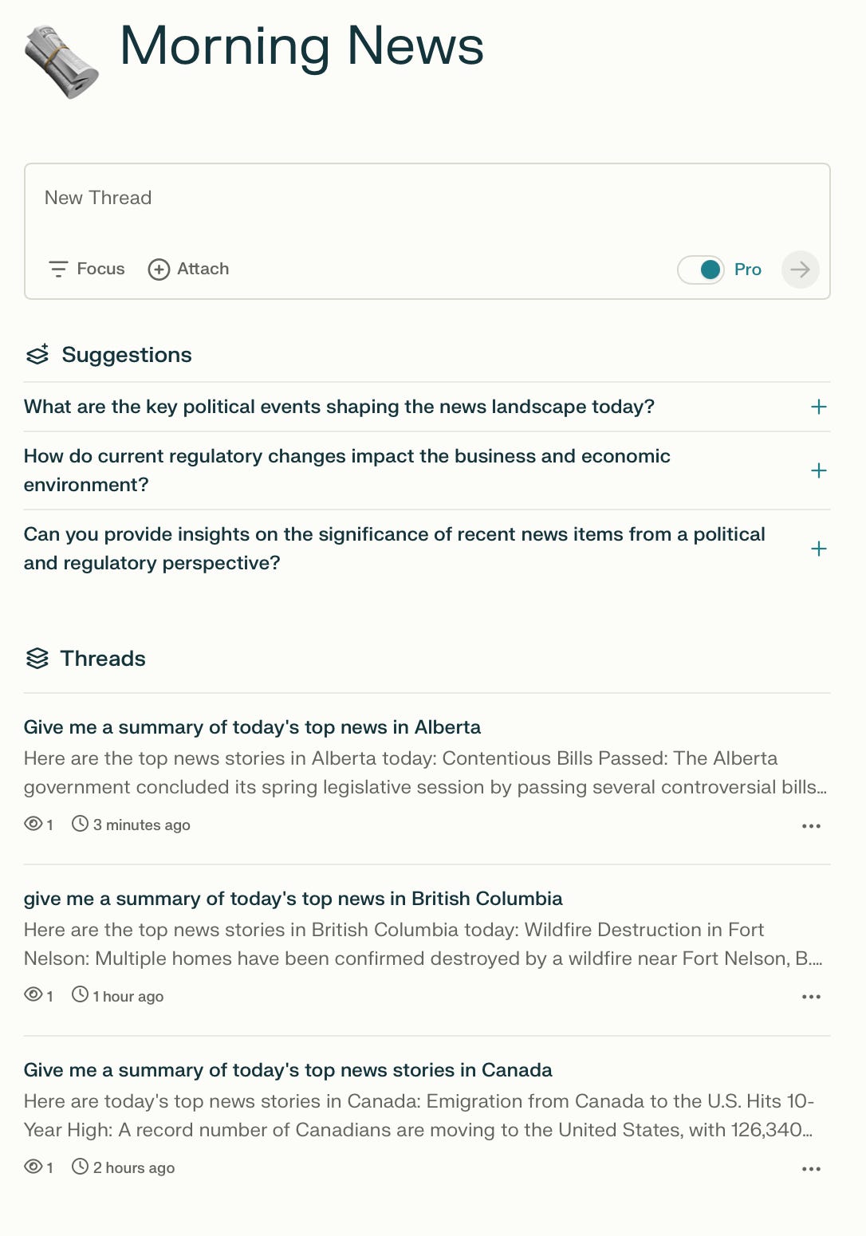
Task: Add the key political events suggestion with plus
Action: pos(818,407)
